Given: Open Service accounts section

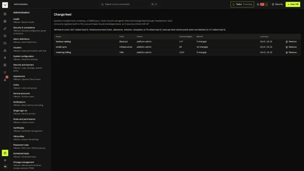Looking at the screenshot, I should 30,95.
